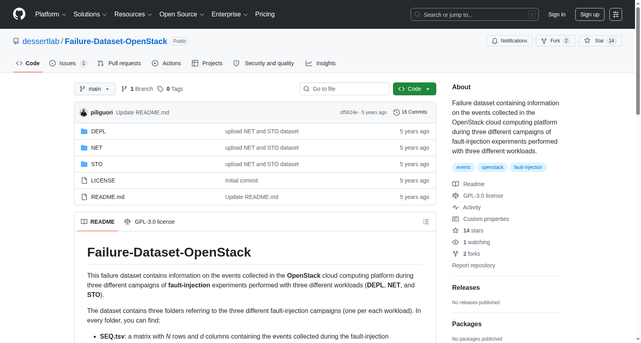Click the LICENSE file icon

click(x=84, y=181)
